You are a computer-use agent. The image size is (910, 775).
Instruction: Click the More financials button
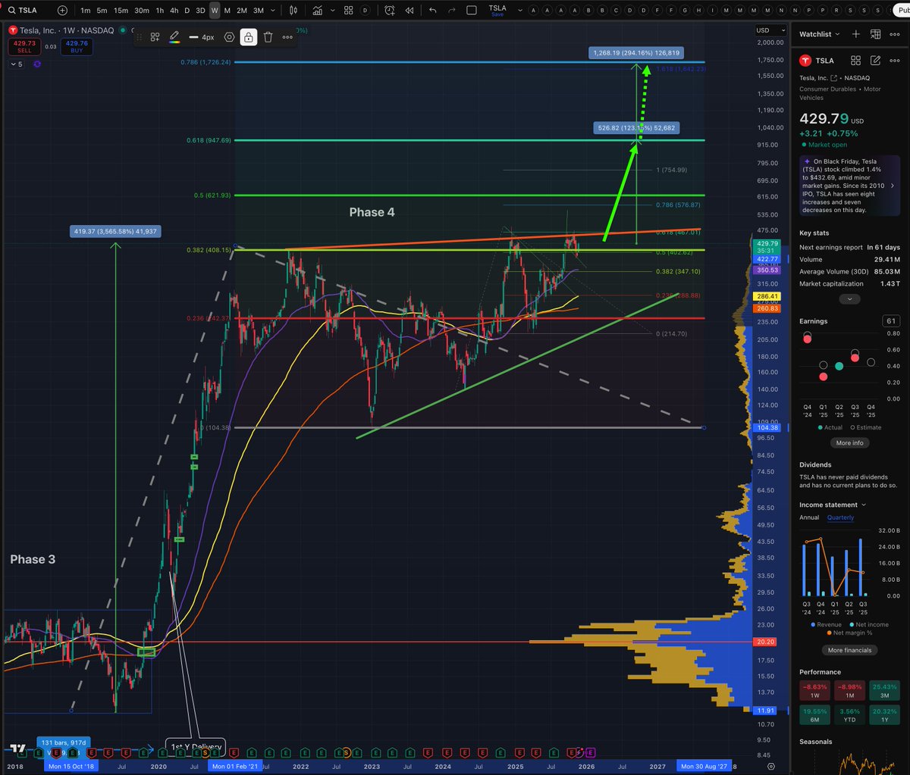point(849,650)
